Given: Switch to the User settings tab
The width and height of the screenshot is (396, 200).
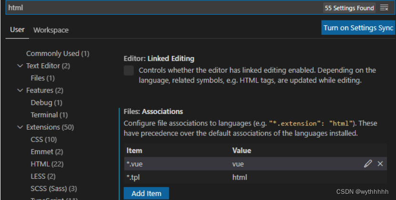Looking at the screenshot, I should [x=17, y=30].
